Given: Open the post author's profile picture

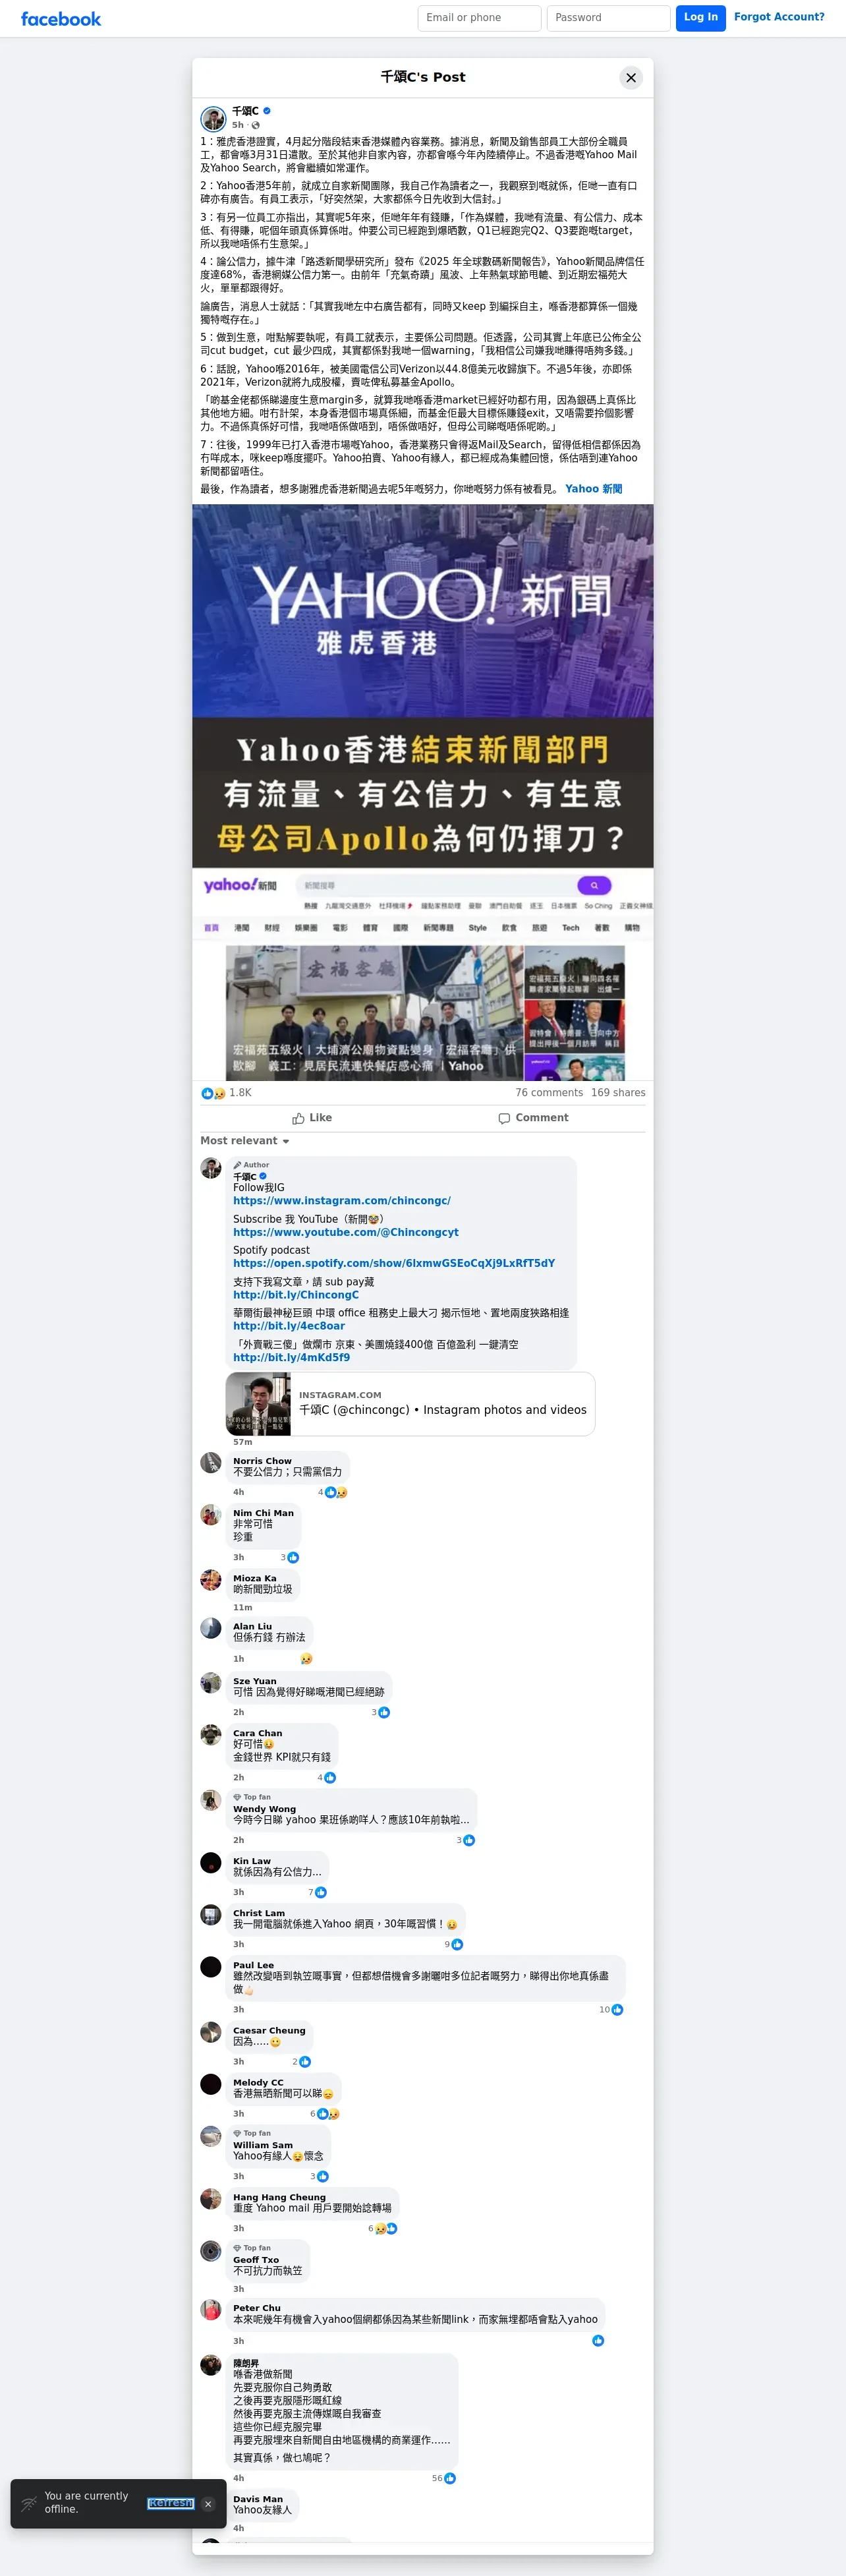Looking at the screenshot, I should 213,119.
